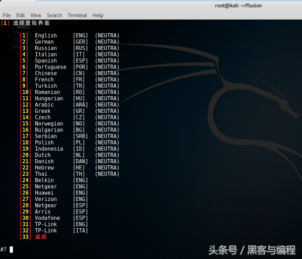Select the '[14] Czech' row
The width and height of the screenshot is (302, 259).
[69, 117]
